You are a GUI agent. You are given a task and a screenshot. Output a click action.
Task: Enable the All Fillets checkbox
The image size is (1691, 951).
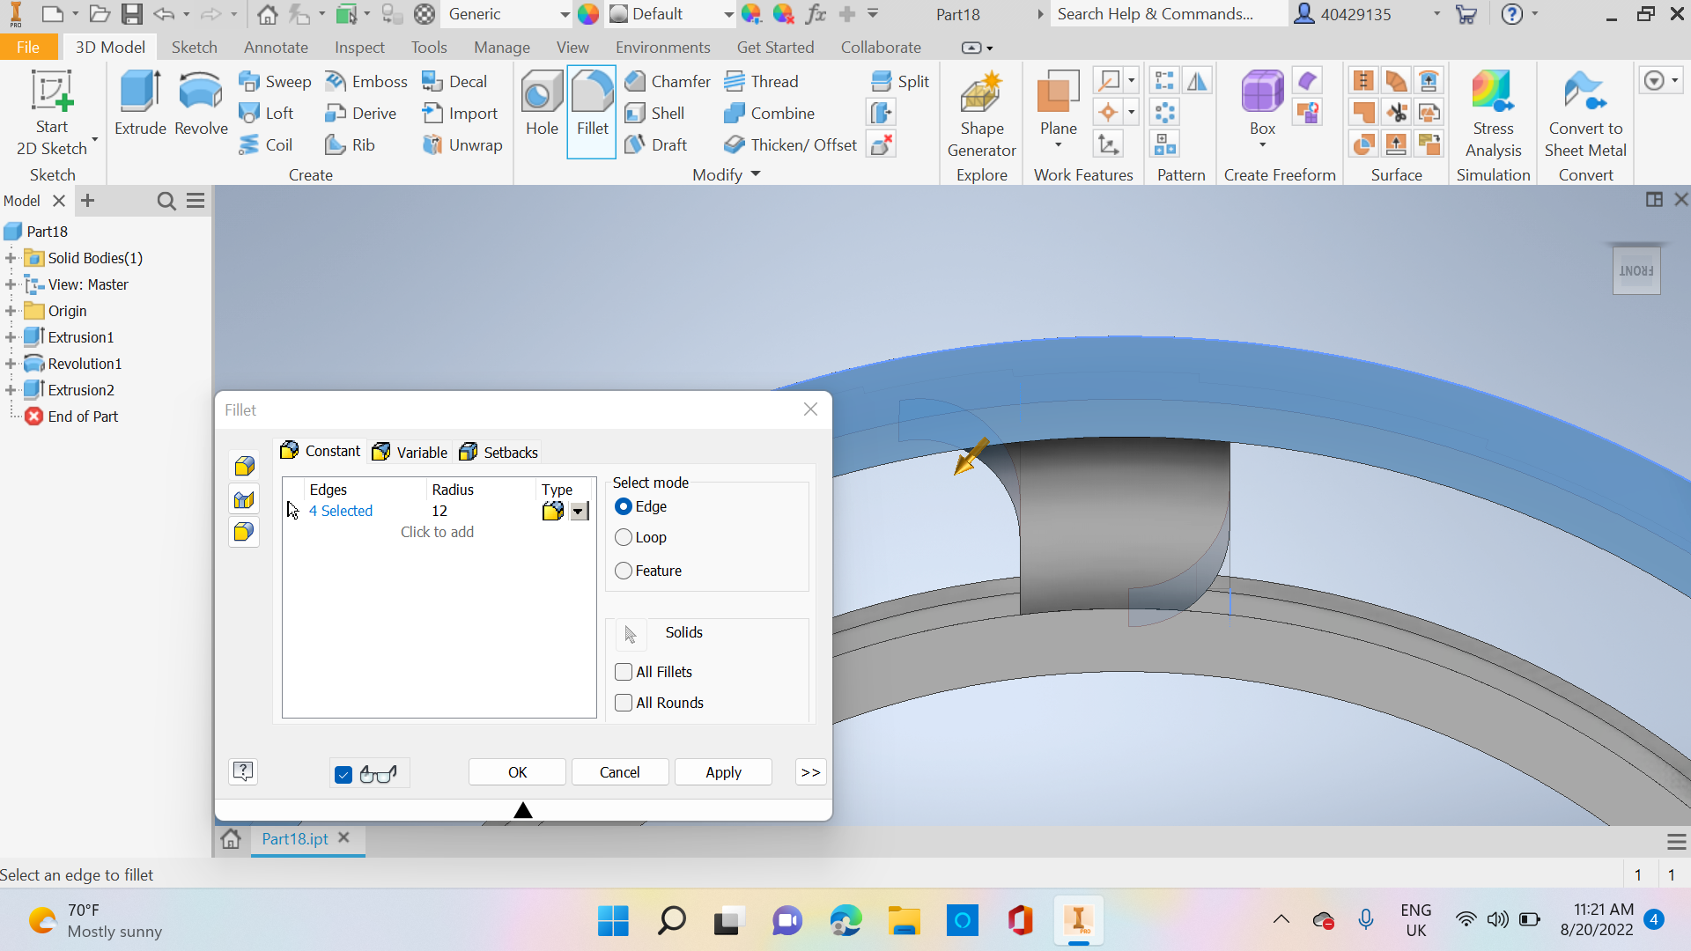tap(624, 672)
